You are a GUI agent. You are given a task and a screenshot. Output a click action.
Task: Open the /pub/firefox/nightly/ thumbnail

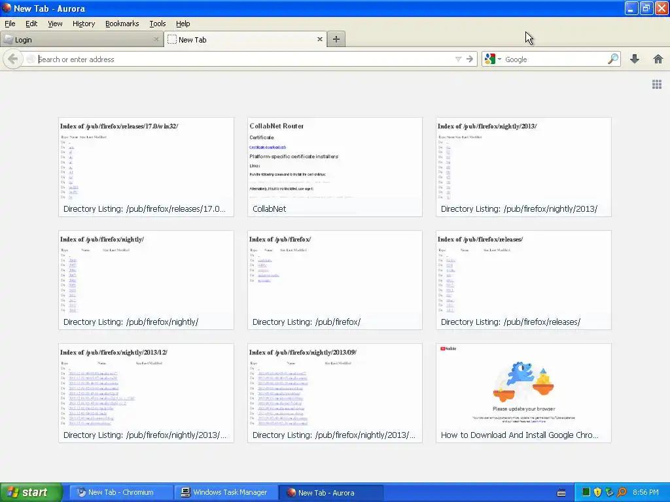click(146, 280)
